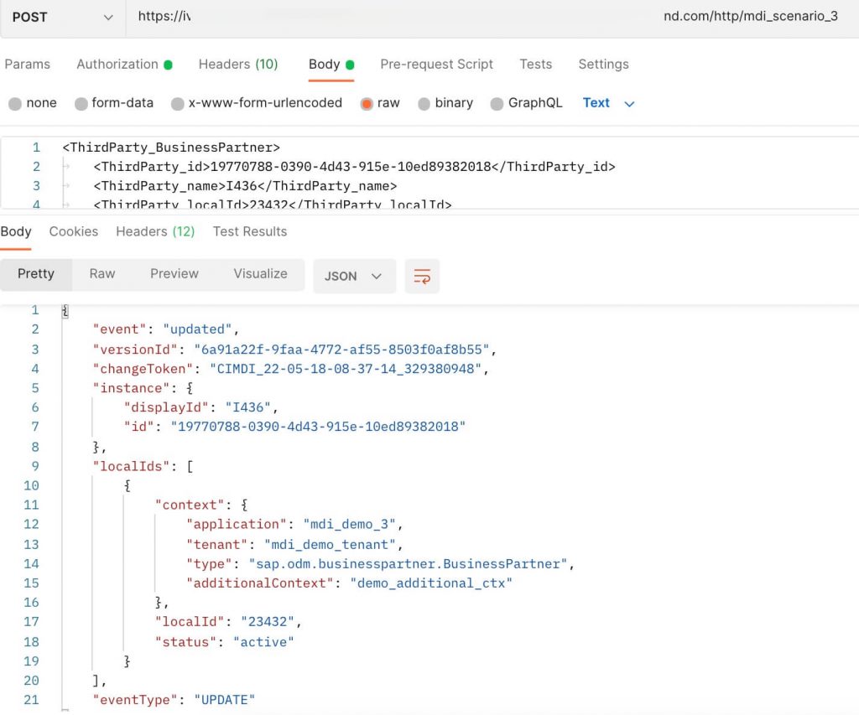This screenshot has height=715, width=859.
Task: Select the Pretty view button
Action: pyautogui.click(x=36, y=274)
